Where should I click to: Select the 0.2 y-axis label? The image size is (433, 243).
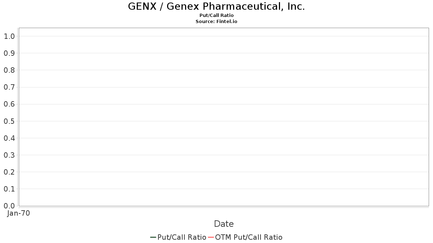(x=9, y=172)
